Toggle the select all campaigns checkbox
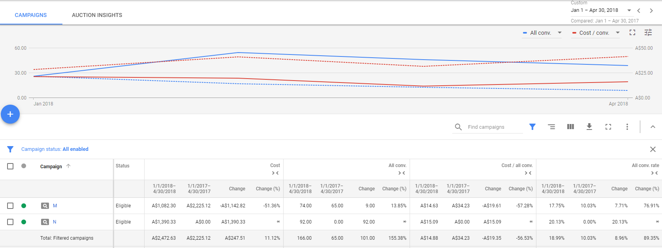The image size is (662, 248). click(x=10, y=166)
